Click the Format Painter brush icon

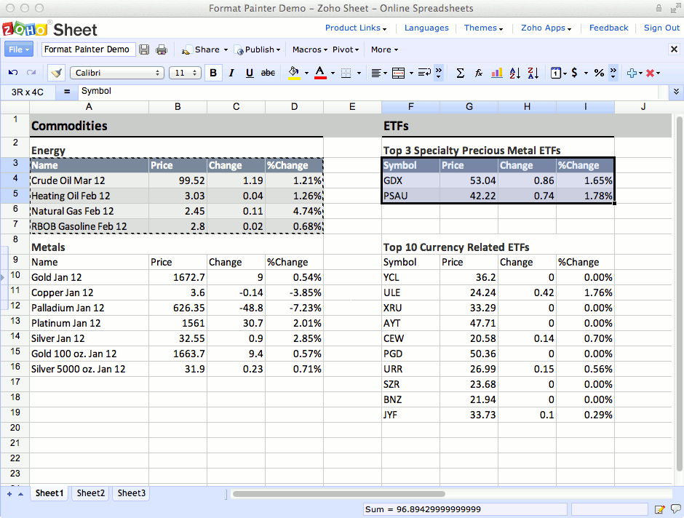pos(56,73)
